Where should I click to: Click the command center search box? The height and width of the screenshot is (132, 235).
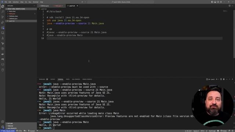coord(121,2)
